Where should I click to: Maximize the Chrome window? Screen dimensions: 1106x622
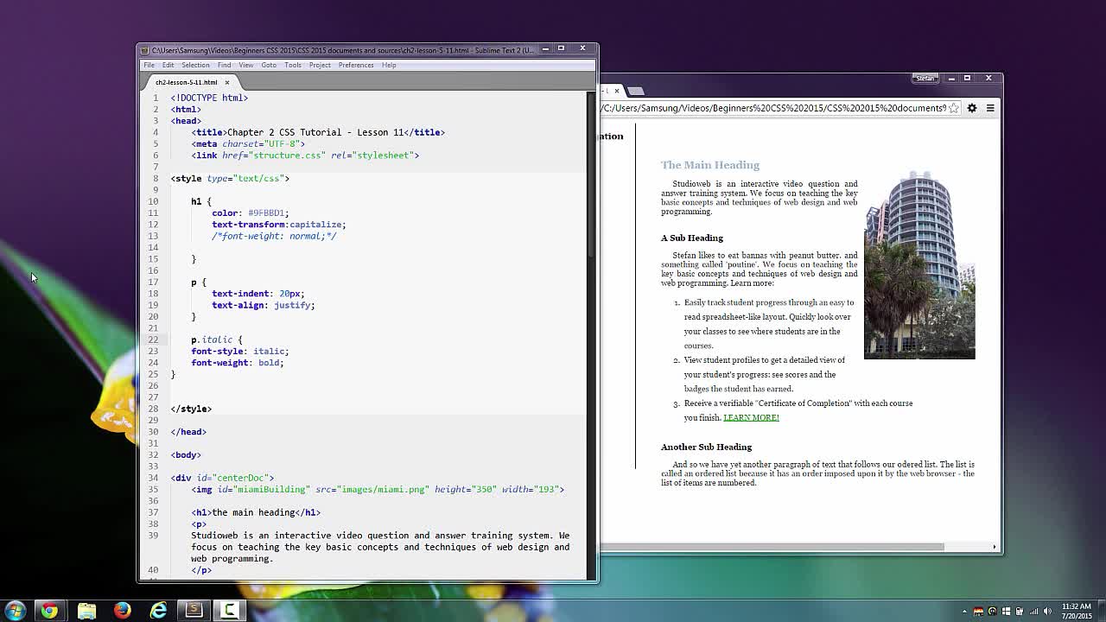[967, 78]
